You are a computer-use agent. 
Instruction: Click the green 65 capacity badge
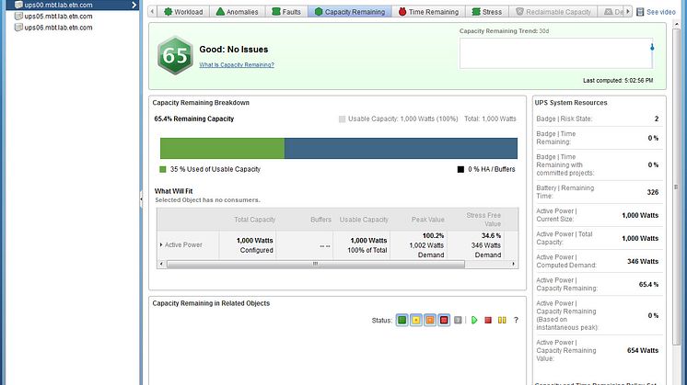pos(175,55)
